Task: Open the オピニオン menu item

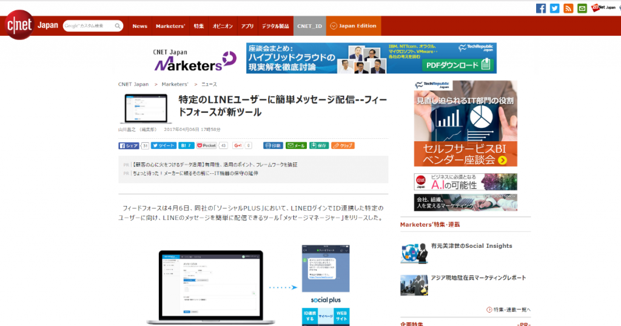Action: tap(223, 26)
